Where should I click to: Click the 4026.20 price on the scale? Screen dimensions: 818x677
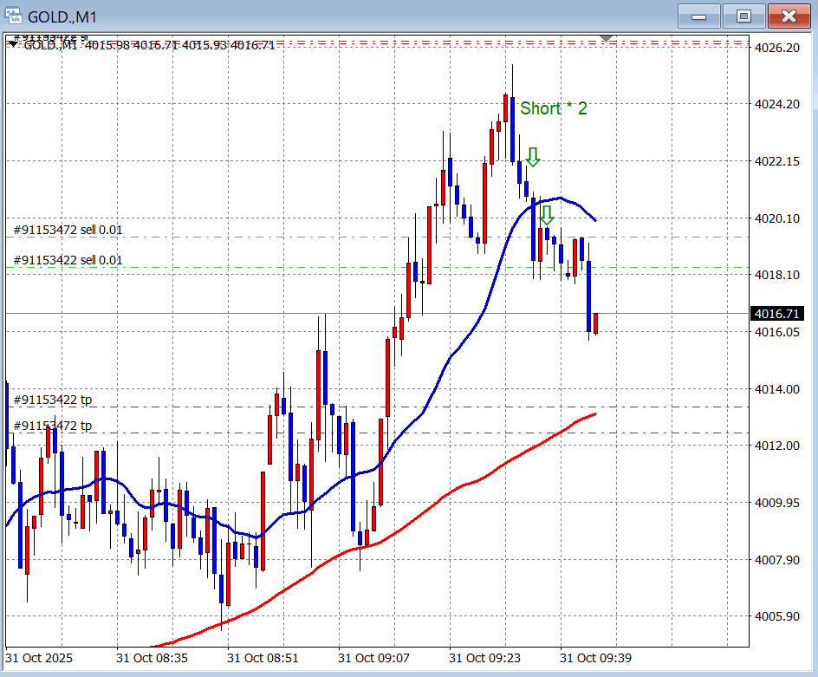(777, 48)
